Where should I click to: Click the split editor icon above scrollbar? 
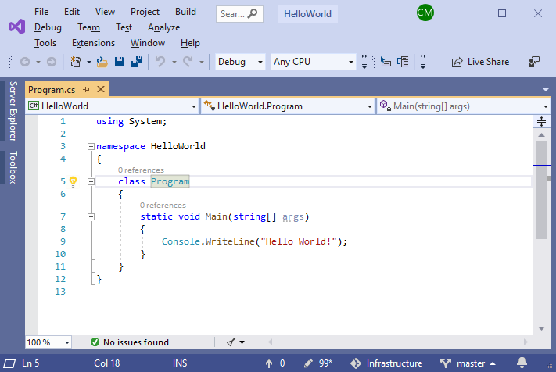[x=541, y=121]
